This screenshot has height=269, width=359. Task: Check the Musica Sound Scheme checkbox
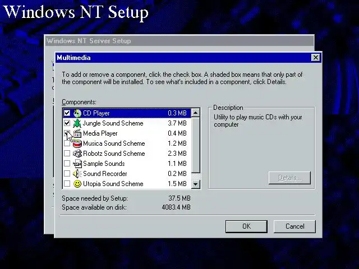pyautogui.click(x=67, y=143)
